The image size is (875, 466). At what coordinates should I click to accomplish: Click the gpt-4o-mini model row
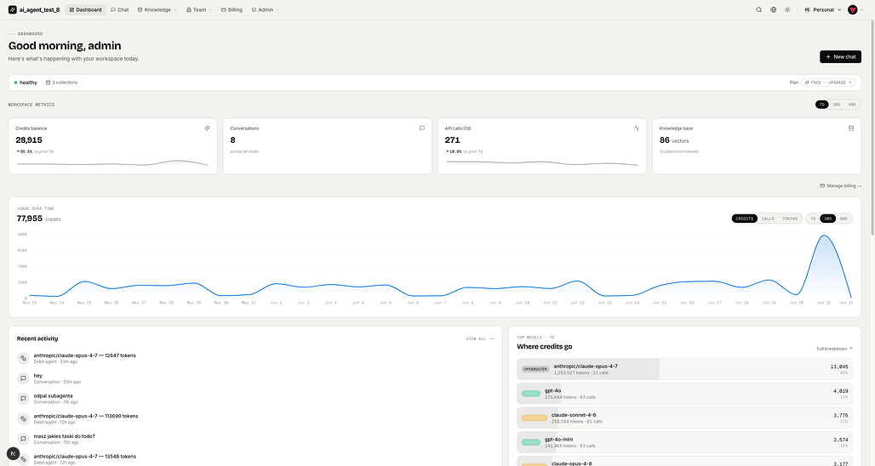click(x=684, y=442)
